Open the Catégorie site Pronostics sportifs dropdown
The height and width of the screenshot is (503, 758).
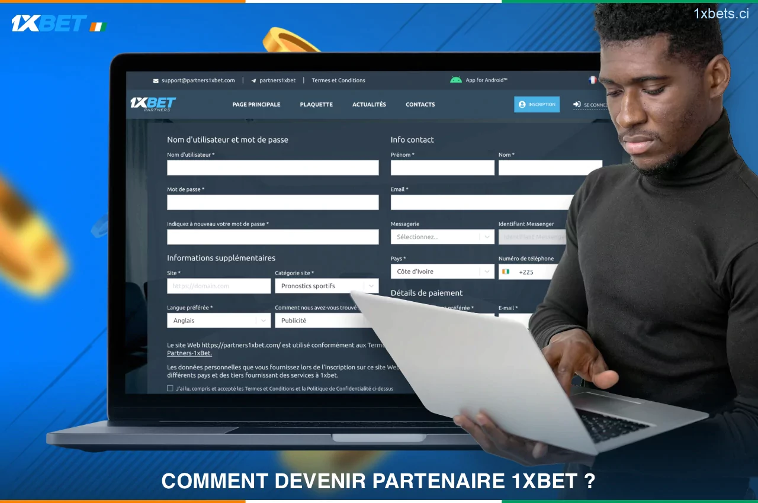[327, 286]
